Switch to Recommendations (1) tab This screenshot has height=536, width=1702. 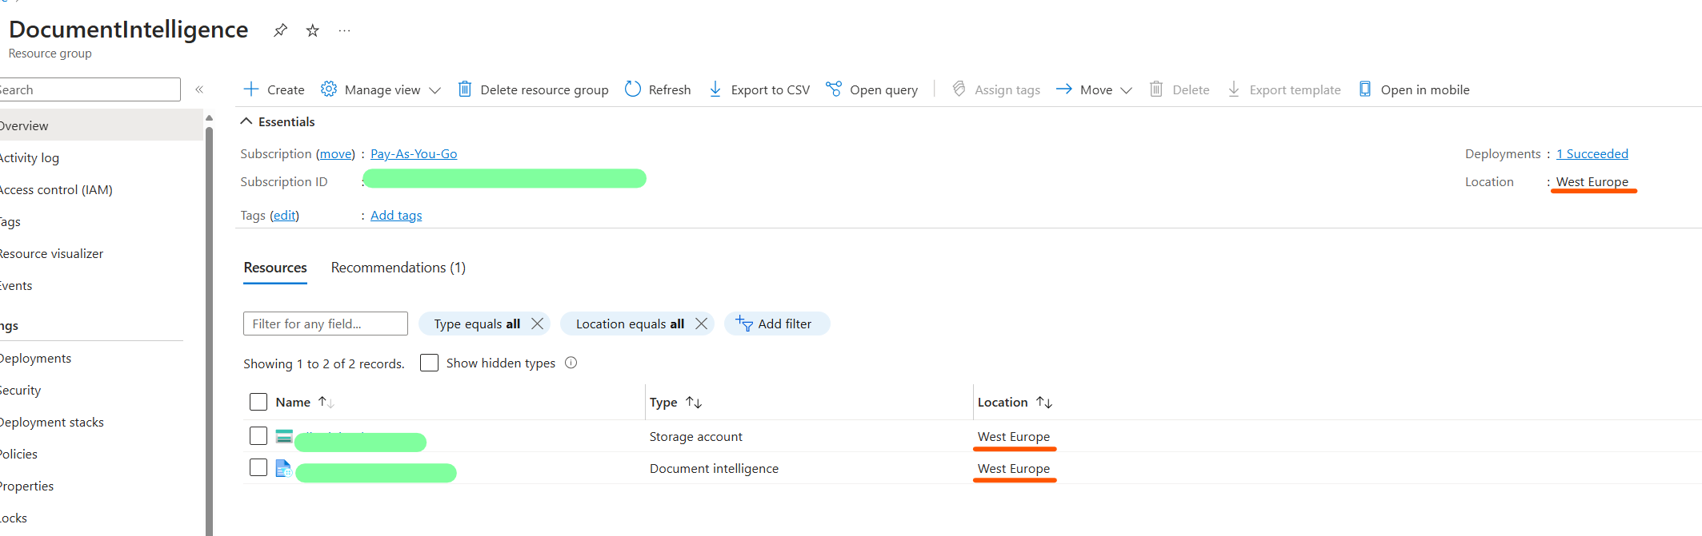click(398, 268)
